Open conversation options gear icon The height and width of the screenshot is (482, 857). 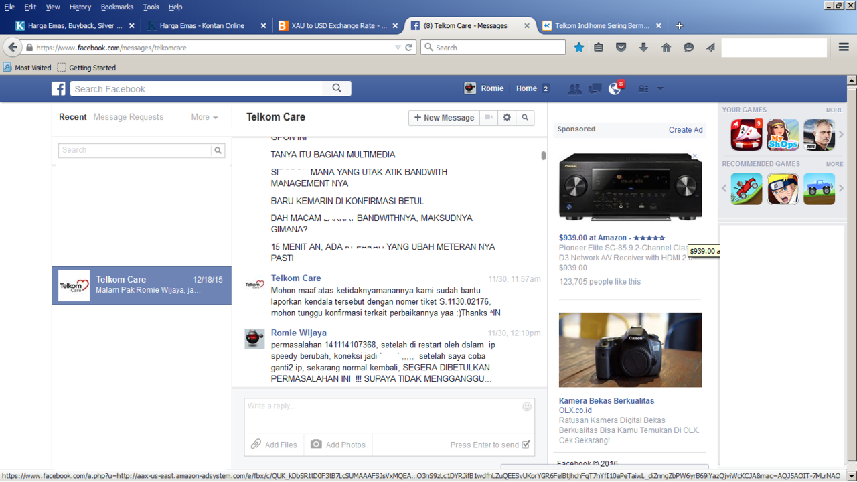pyautogui.click(x=507, y=117)
